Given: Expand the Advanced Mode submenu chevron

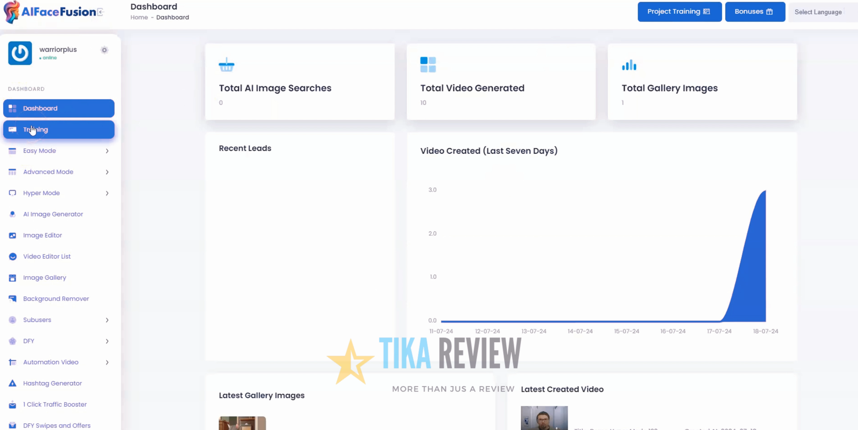Looking at the screenshot, I should pos(107,172).
